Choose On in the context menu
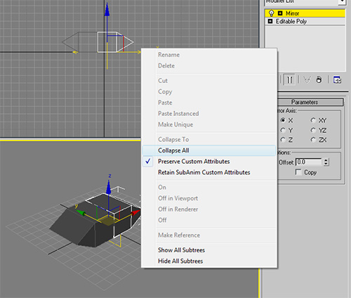The height and width of the screenshot is (298, 351). tap(209, 188)
